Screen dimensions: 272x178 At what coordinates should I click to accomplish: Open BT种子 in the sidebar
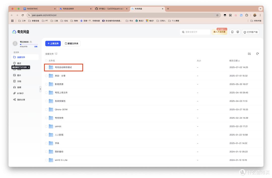(x=20, y=93)
